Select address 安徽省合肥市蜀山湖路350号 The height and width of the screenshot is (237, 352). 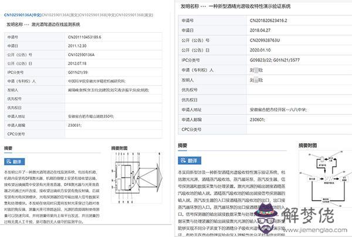click(91, 116)
